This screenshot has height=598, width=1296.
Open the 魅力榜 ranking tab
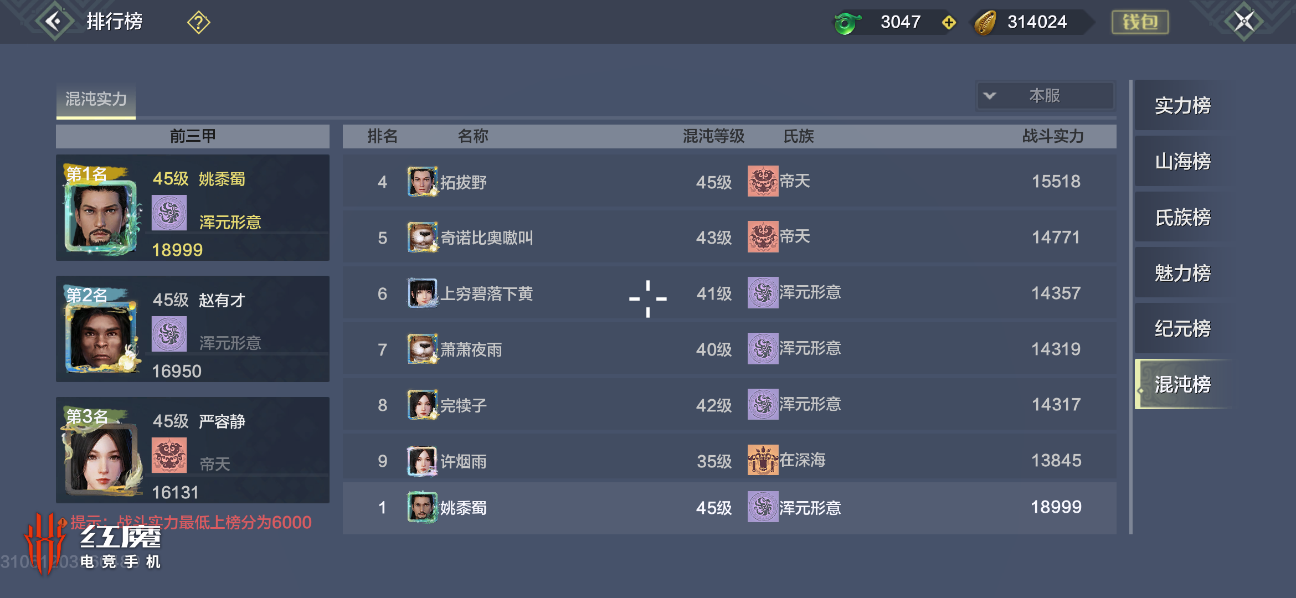(1183, 273)
